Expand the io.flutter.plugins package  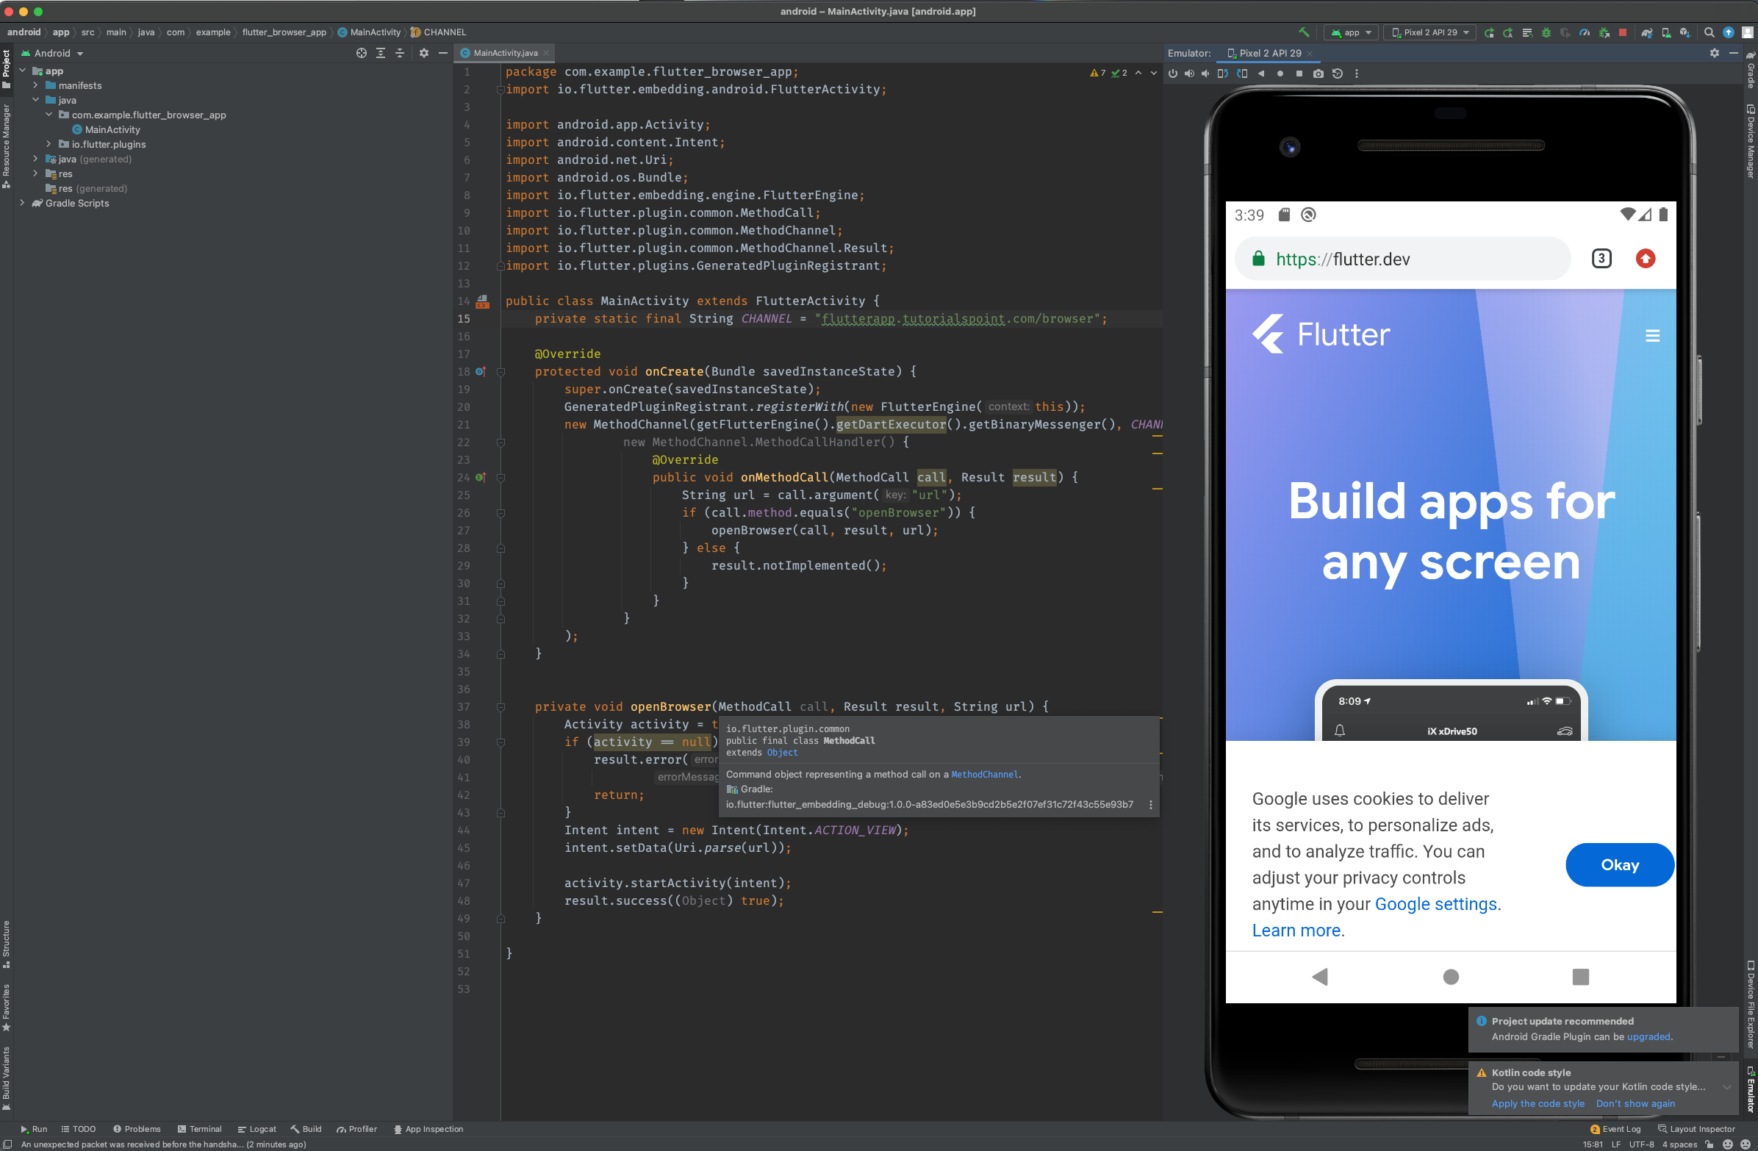coord(49,144)
